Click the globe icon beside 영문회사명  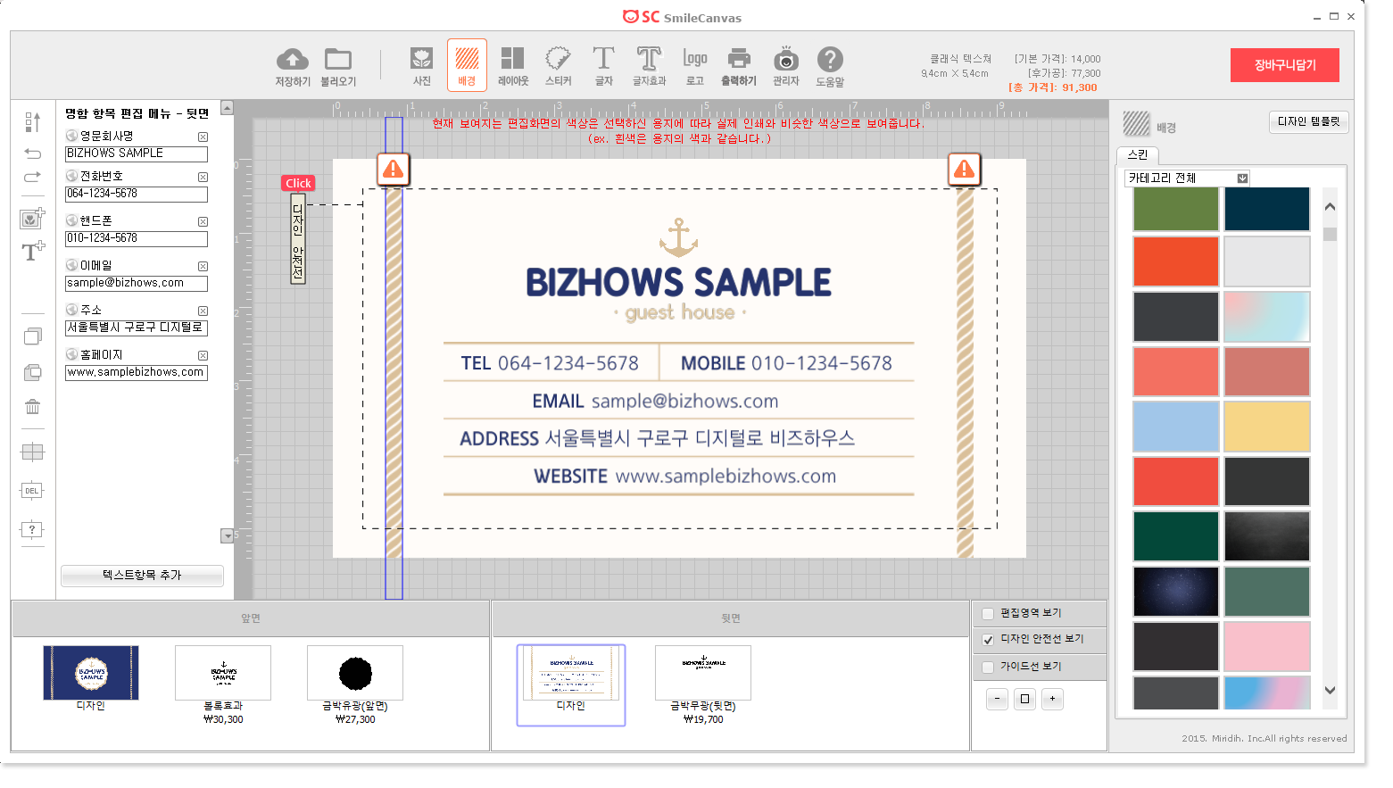point(71,136)
